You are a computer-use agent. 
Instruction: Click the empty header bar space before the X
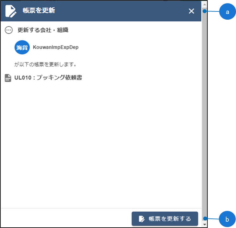click(x=121, y=11)
